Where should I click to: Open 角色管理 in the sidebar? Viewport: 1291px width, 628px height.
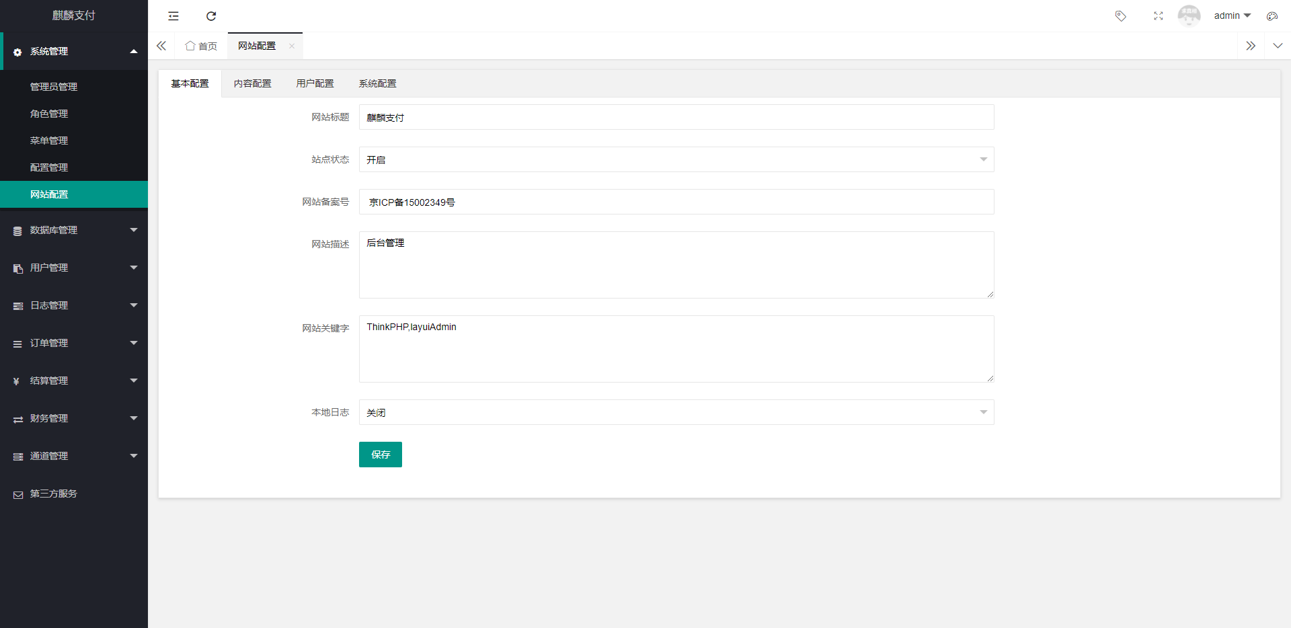pos(49,114)
